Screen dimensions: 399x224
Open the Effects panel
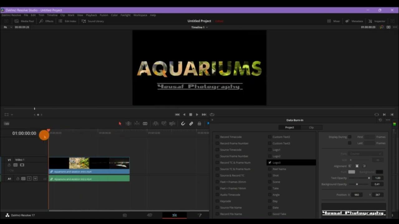tap(46, 21)
